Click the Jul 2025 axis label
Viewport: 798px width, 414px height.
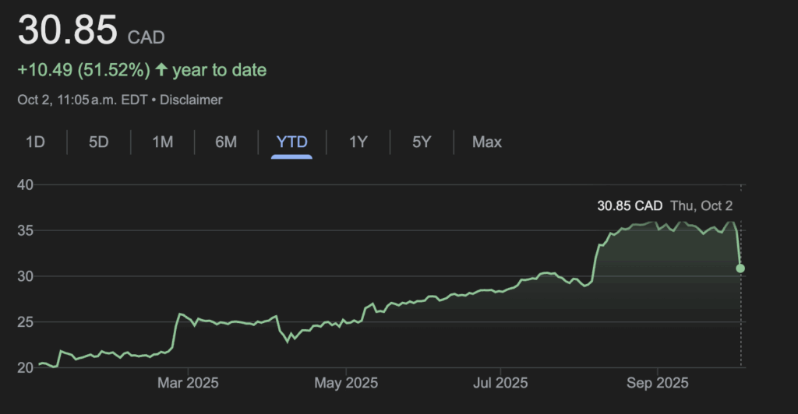(x=500, y=383)
